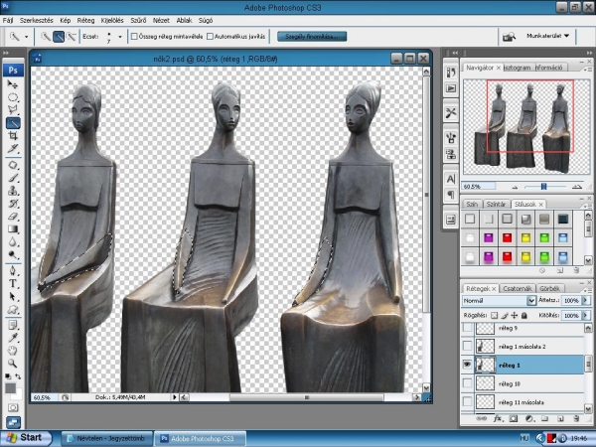Open the Ecset brush picker arrow

tap(120, 37)
